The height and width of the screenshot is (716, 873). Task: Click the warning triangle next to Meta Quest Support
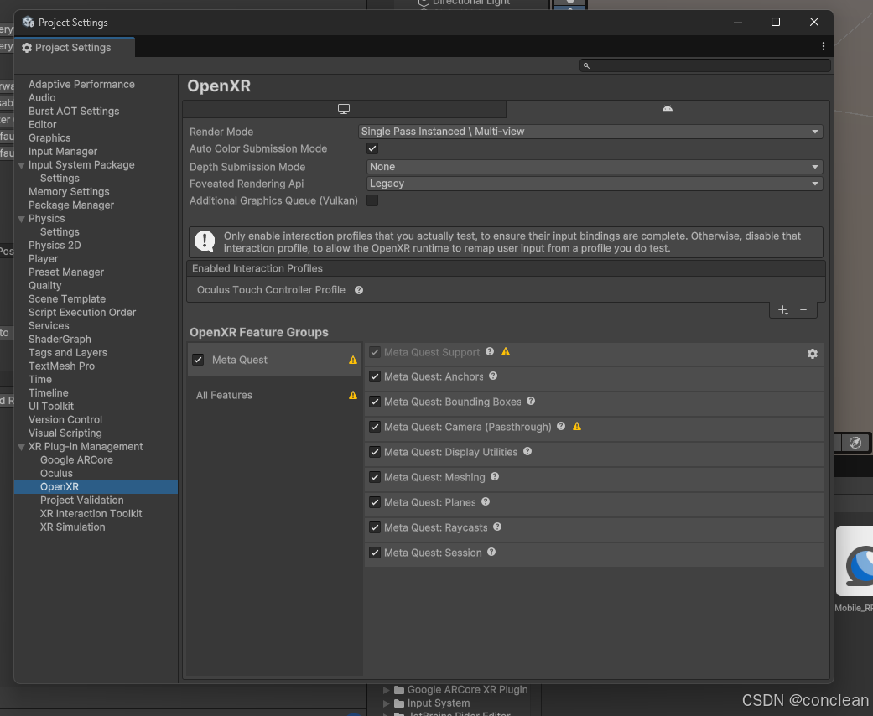(x=505, y=352)
